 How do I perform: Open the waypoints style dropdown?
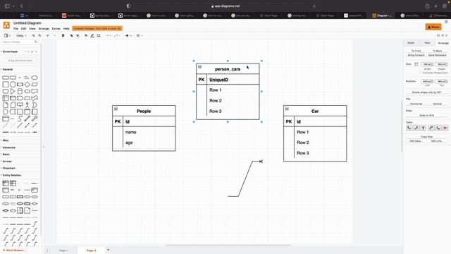[116, 36]
